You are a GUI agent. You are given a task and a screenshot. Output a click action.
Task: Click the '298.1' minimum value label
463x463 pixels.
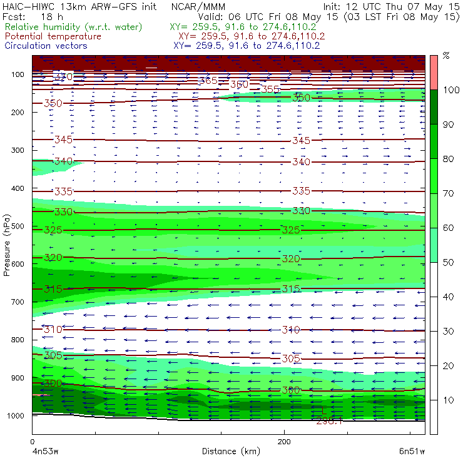pyautogui.click(x=329, y=421)
